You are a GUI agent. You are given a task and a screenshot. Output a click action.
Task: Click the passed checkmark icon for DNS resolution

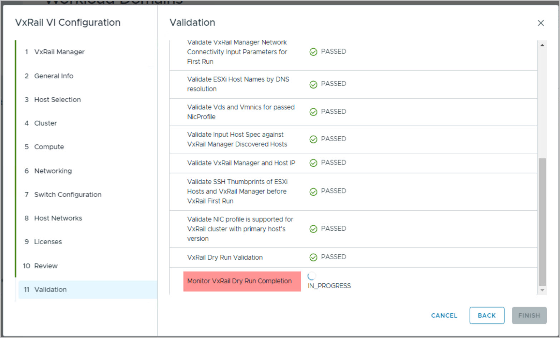click(313, 84)
